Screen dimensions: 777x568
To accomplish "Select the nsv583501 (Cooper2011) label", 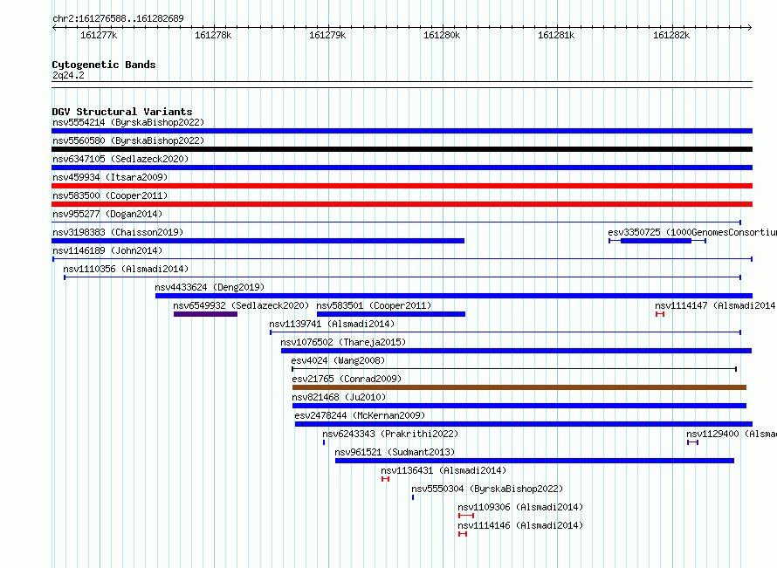I will [x=374, y=305].
